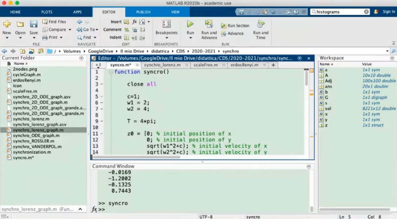Click the Run Section button
397x219 pixels.
click(x=235, y=26)
